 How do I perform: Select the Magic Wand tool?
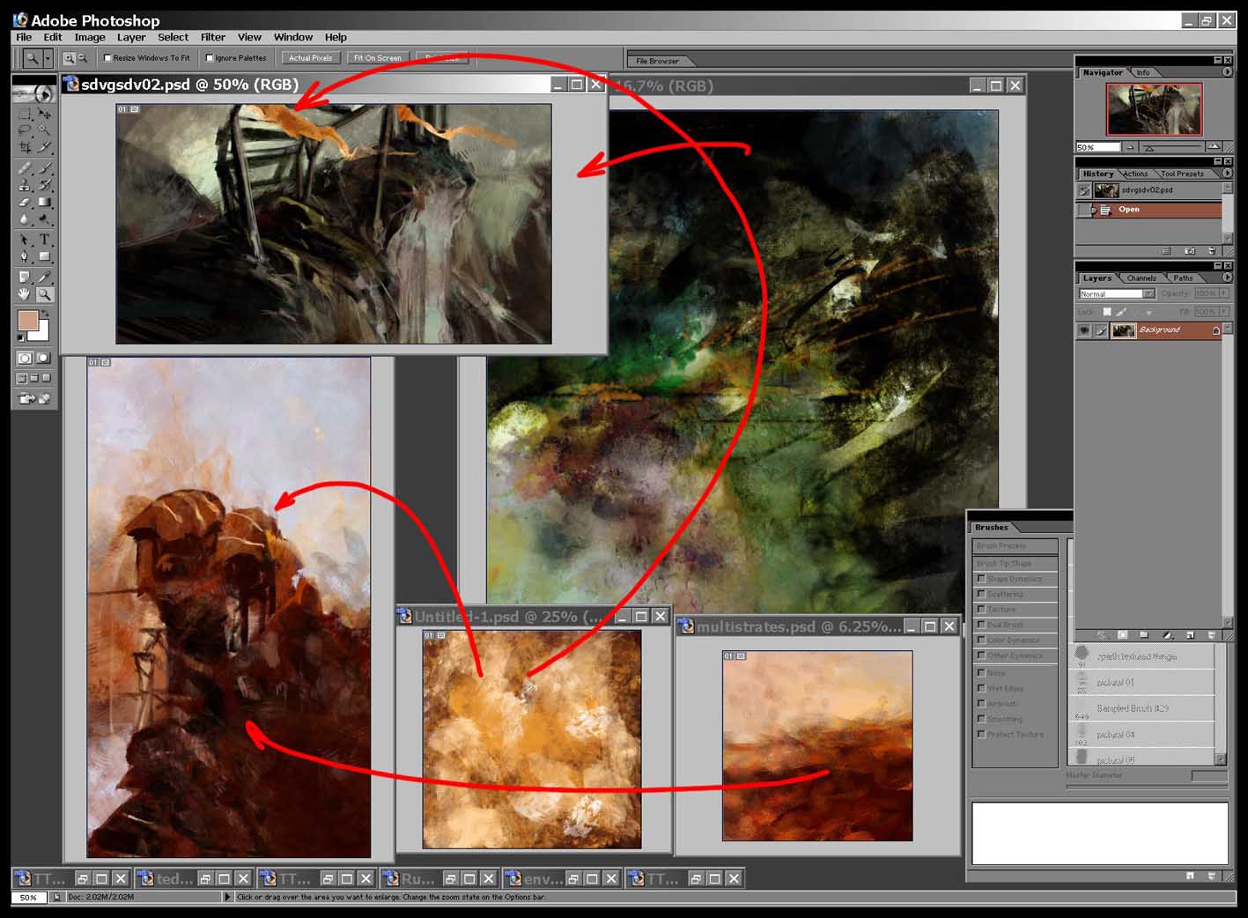[45, 130]
